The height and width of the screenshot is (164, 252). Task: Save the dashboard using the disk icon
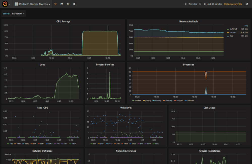[x=68, y=4]
